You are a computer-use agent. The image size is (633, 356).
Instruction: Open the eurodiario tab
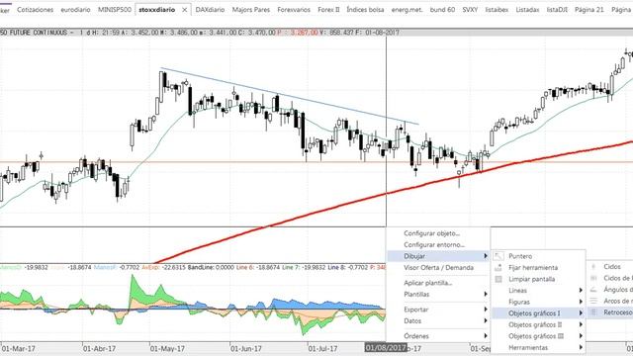point(75,9)
